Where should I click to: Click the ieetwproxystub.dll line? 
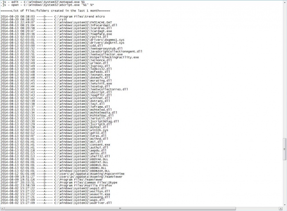click(61, 48)
